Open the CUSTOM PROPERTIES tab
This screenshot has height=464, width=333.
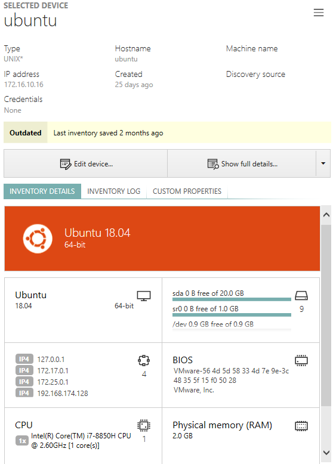[187, 191]
